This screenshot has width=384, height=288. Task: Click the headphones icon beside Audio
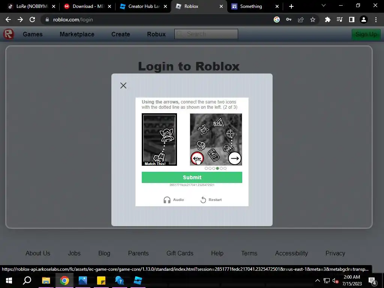click(167, 200)
